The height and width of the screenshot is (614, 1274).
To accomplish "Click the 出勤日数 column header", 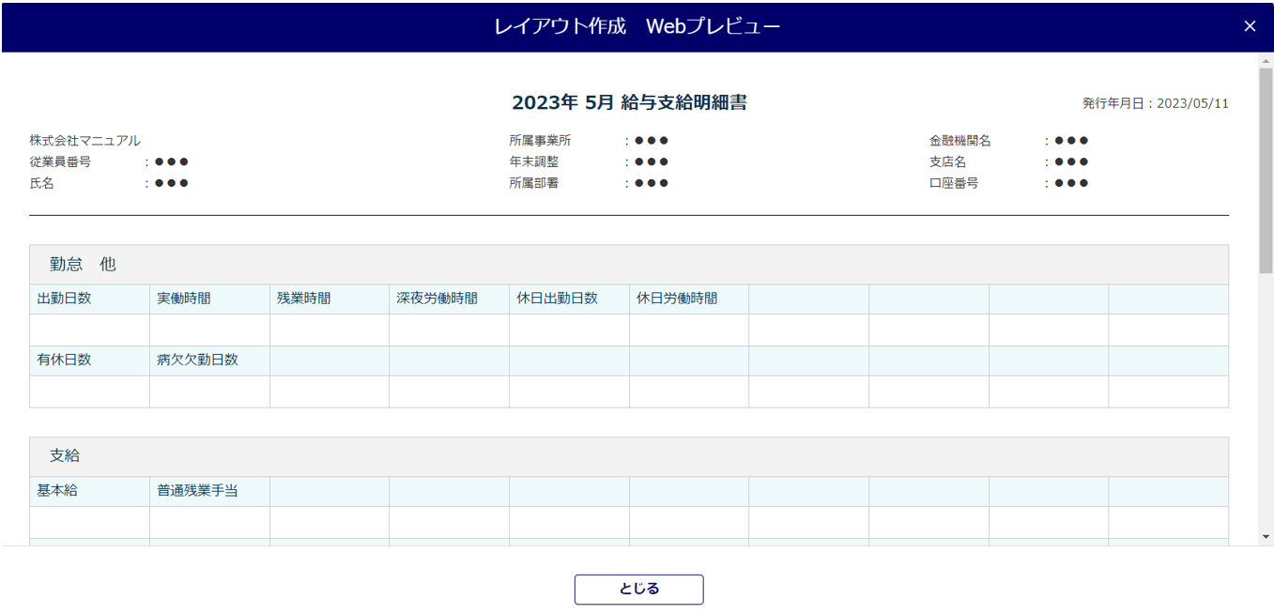I will 89,299.
